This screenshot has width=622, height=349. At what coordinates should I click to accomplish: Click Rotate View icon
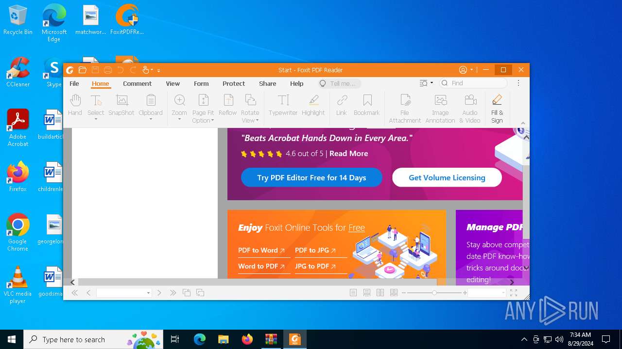pos(250,101)
